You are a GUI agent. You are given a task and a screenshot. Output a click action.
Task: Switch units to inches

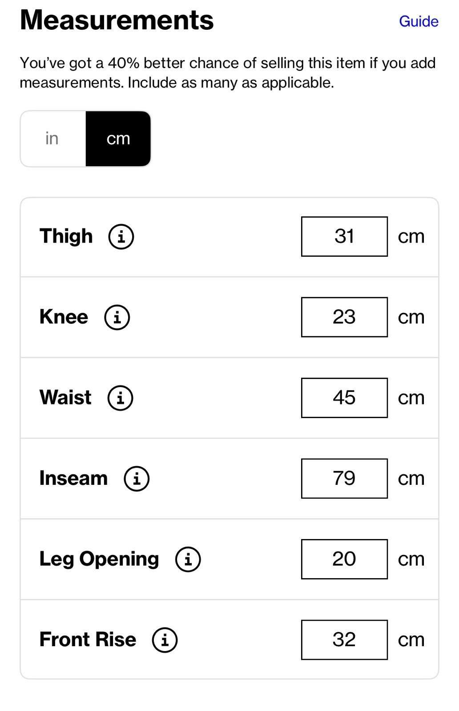coord(52,139)
